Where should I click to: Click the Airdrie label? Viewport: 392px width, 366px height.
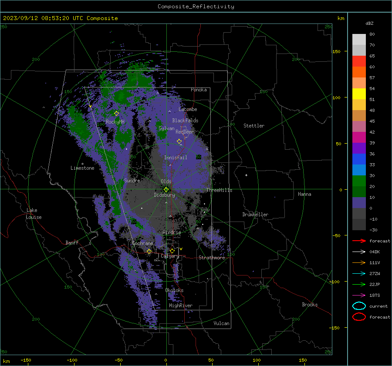tap(172, 232)
